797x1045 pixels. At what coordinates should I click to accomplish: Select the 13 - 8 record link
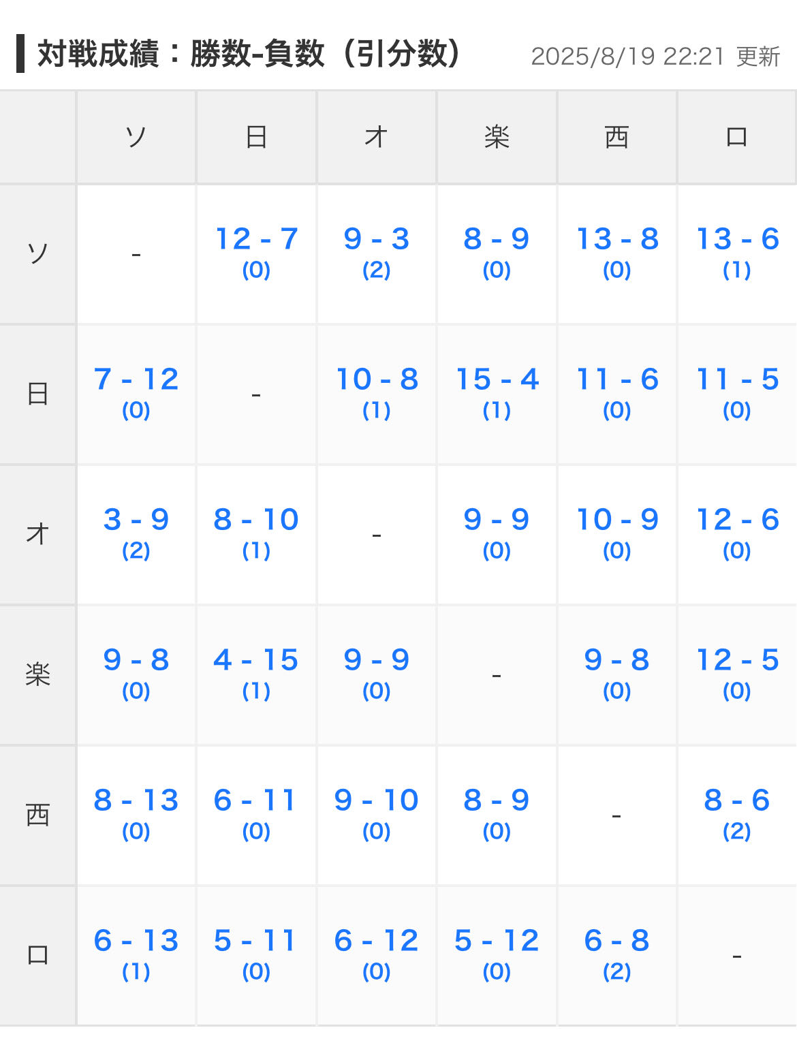(x=616, y=240)
